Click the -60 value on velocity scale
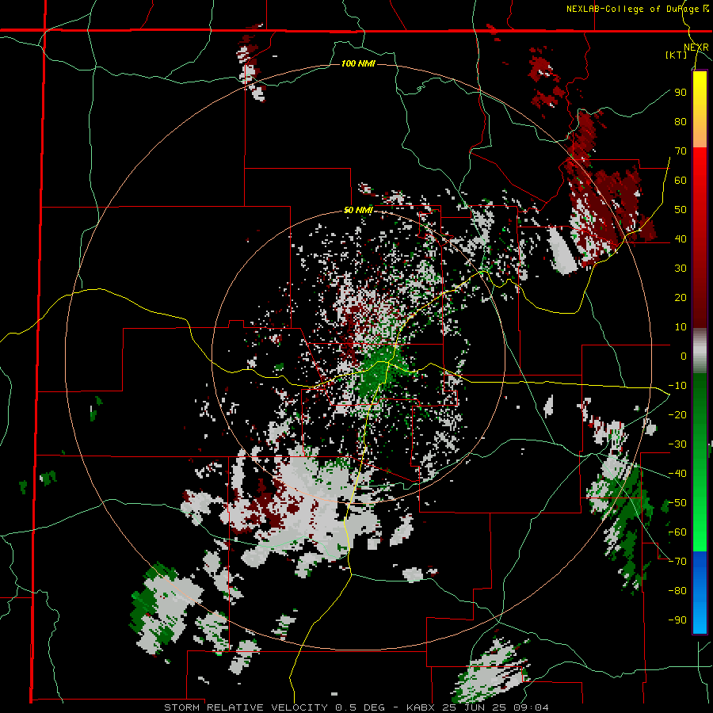 pos(677,532)
